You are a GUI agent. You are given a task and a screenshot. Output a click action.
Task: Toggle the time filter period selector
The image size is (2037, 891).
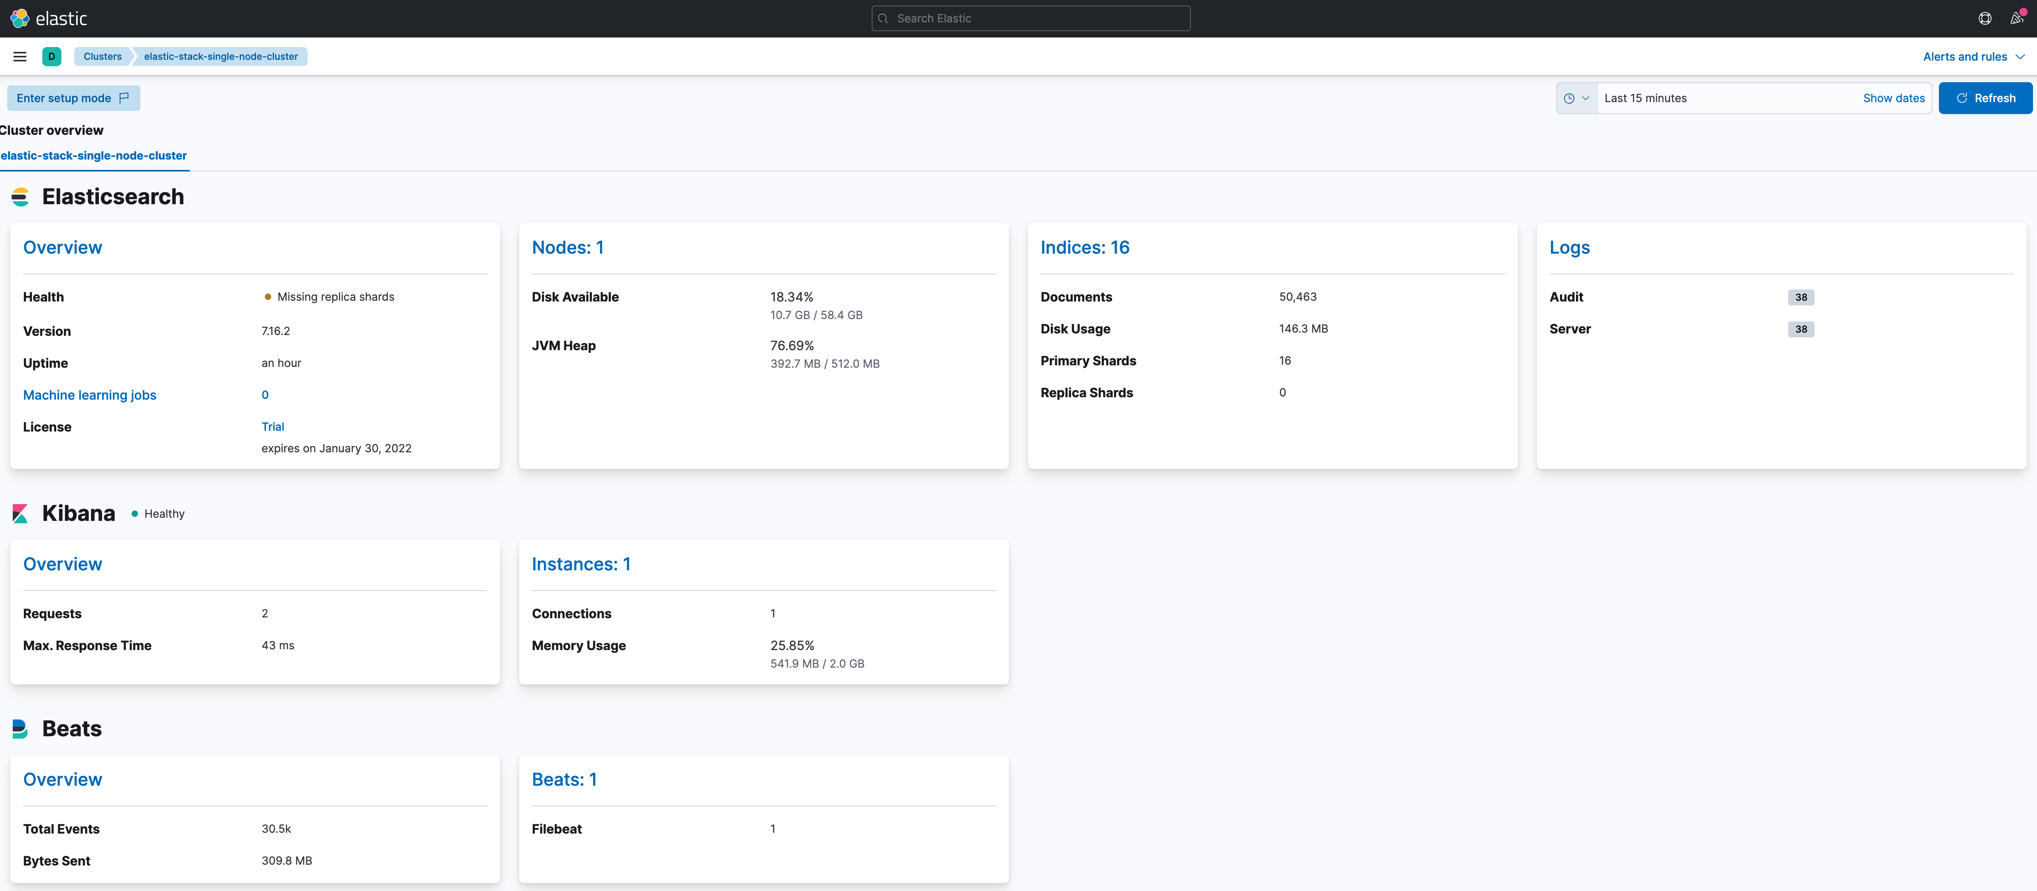click(1576, 97)
